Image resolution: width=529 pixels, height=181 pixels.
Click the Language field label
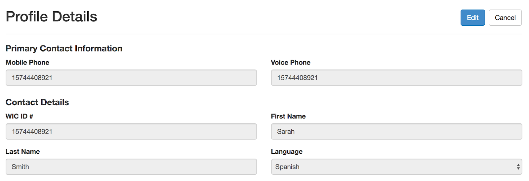coord(287,152)
